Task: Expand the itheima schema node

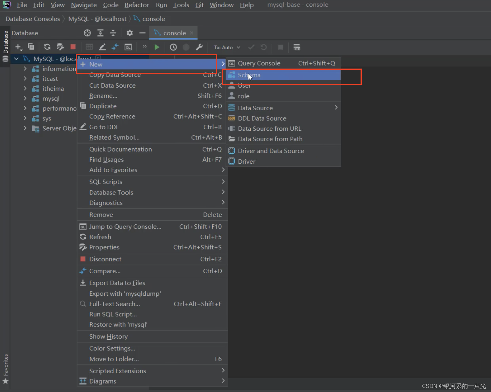Action: tap(25, 88)
